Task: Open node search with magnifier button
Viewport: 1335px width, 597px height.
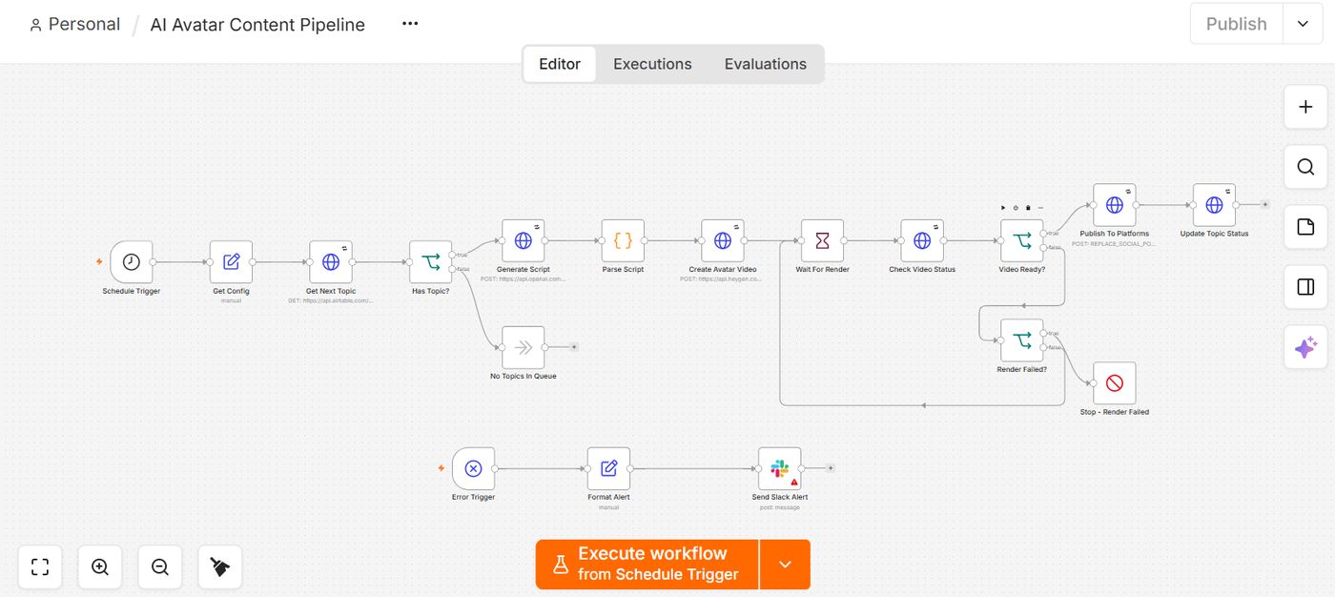Action: (1306, 168)
